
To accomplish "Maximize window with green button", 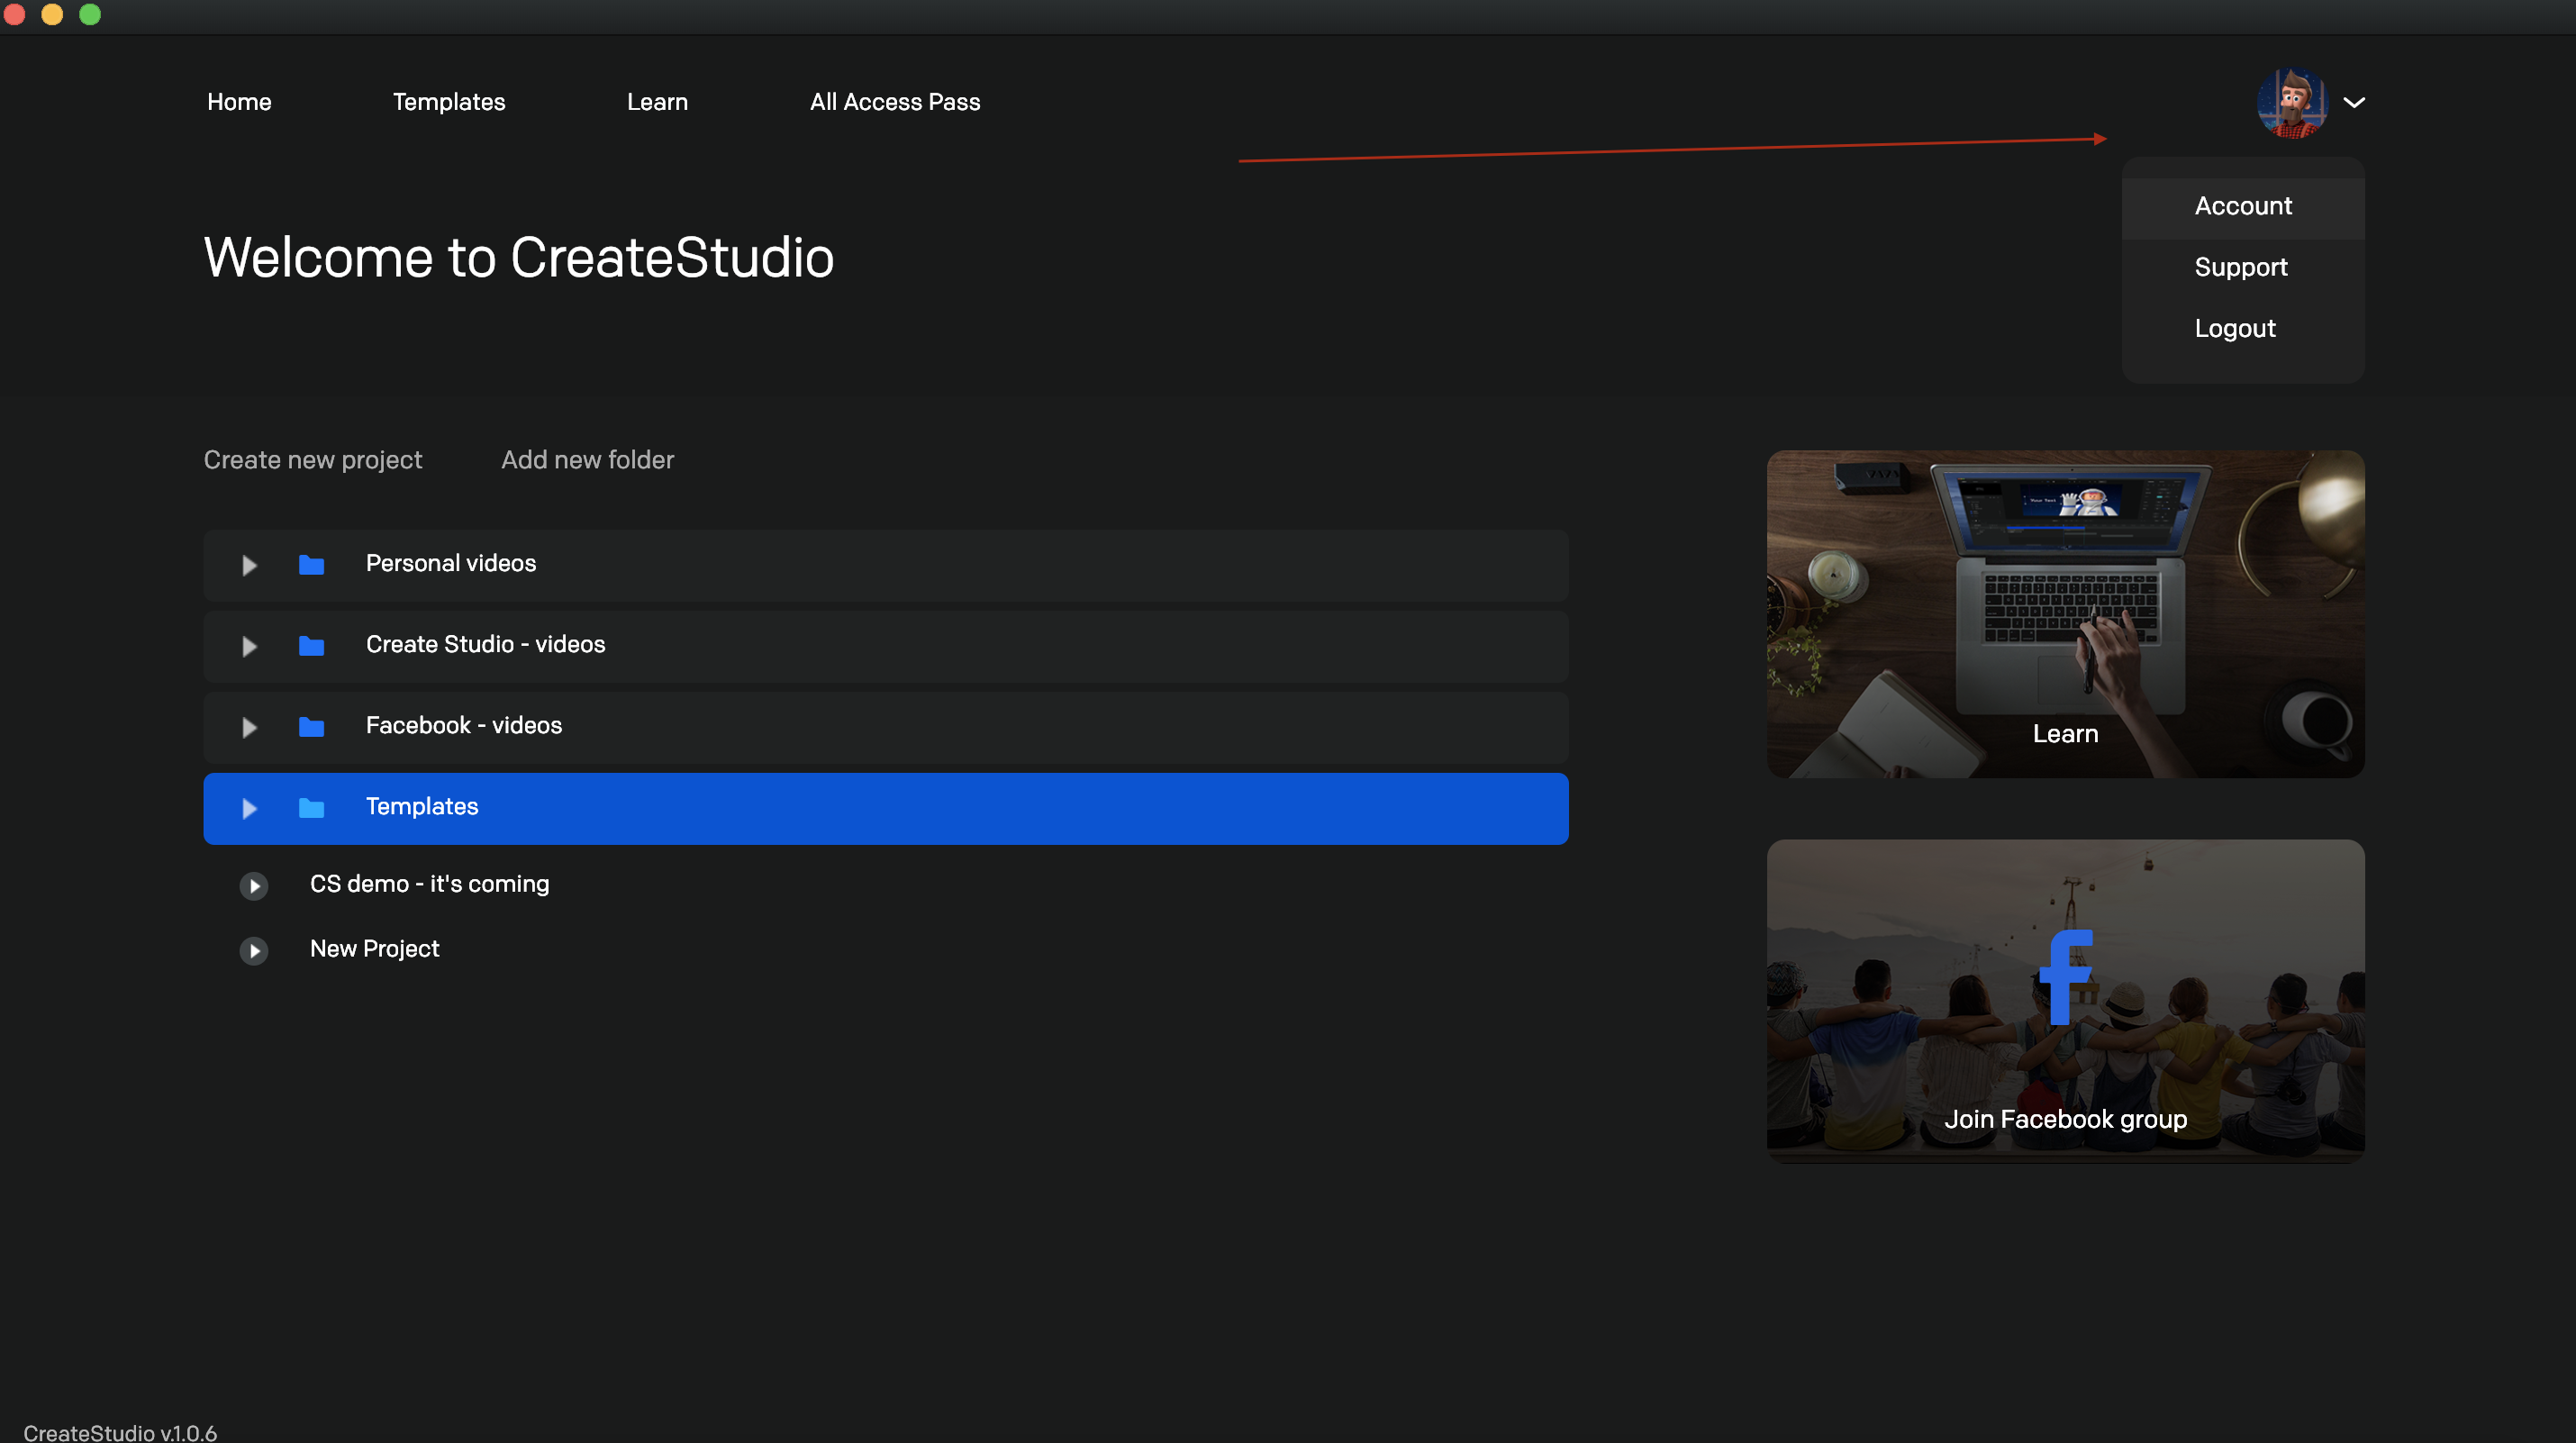I will (x=90, y=14).
